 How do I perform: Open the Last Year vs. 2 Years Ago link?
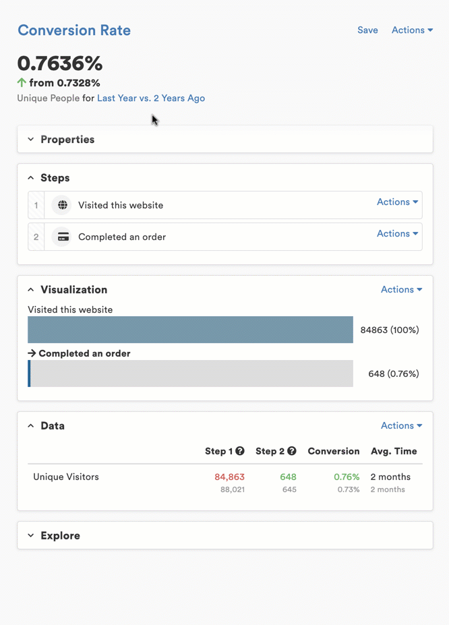(x=151, y=98)
